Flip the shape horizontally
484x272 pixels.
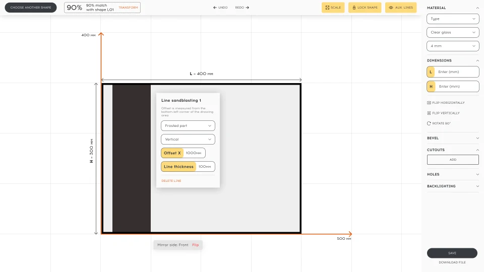(x=446, y=103)
